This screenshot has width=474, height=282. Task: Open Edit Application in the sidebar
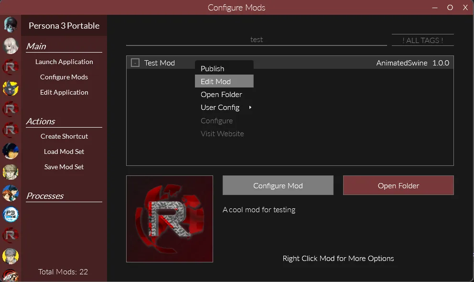click(x=64, y=92)
